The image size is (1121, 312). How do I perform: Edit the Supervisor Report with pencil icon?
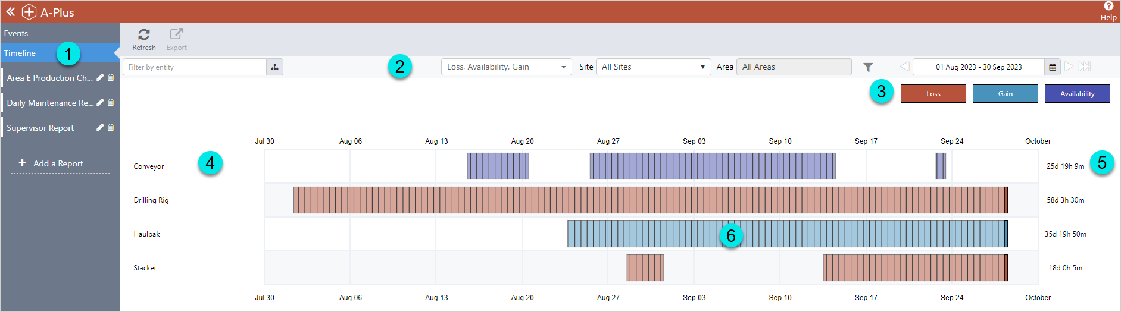(100, 128)
